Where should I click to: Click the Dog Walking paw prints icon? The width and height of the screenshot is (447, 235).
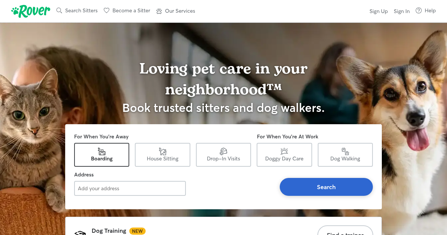pyautogui.click(x=345, y=151)
